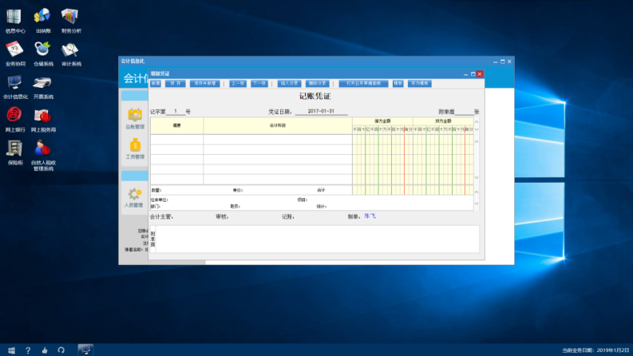Click the 模板 toolbar button

[x=398, y=84]
